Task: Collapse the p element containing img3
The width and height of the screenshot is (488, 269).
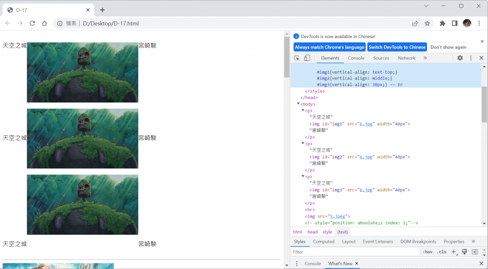Action: 303,176
